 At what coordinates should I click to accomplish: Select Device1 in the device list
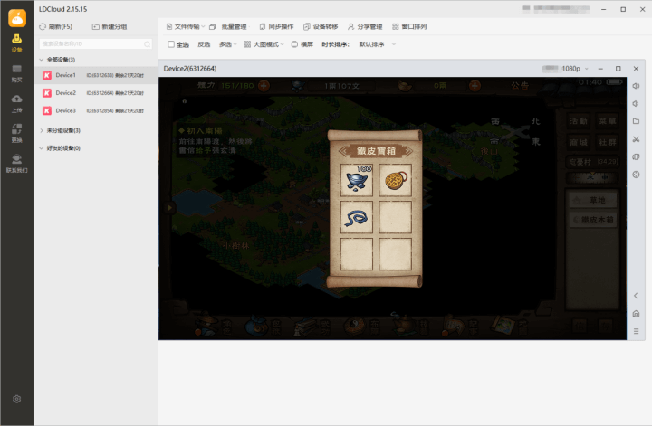[95, 75]
